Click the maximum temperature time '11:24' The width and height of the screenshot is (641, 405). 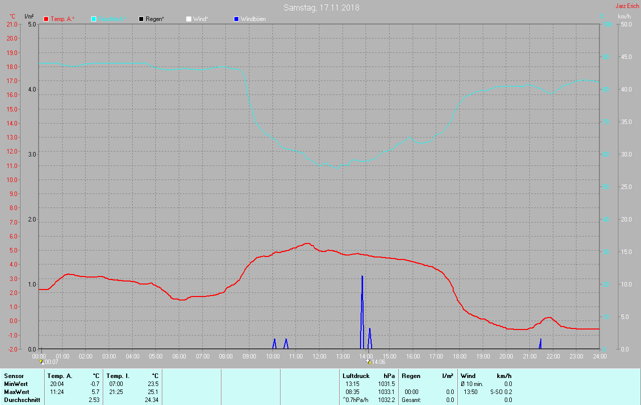57,391
